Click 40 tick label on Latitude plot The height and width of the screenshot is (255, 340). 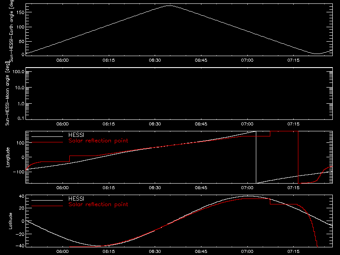coord(22,196)
